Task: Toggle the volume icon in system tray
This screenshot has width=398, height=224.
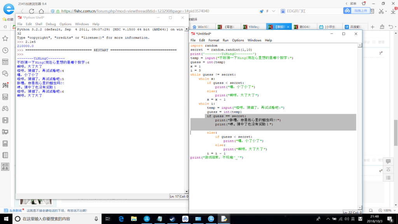Action: point(347,219)
